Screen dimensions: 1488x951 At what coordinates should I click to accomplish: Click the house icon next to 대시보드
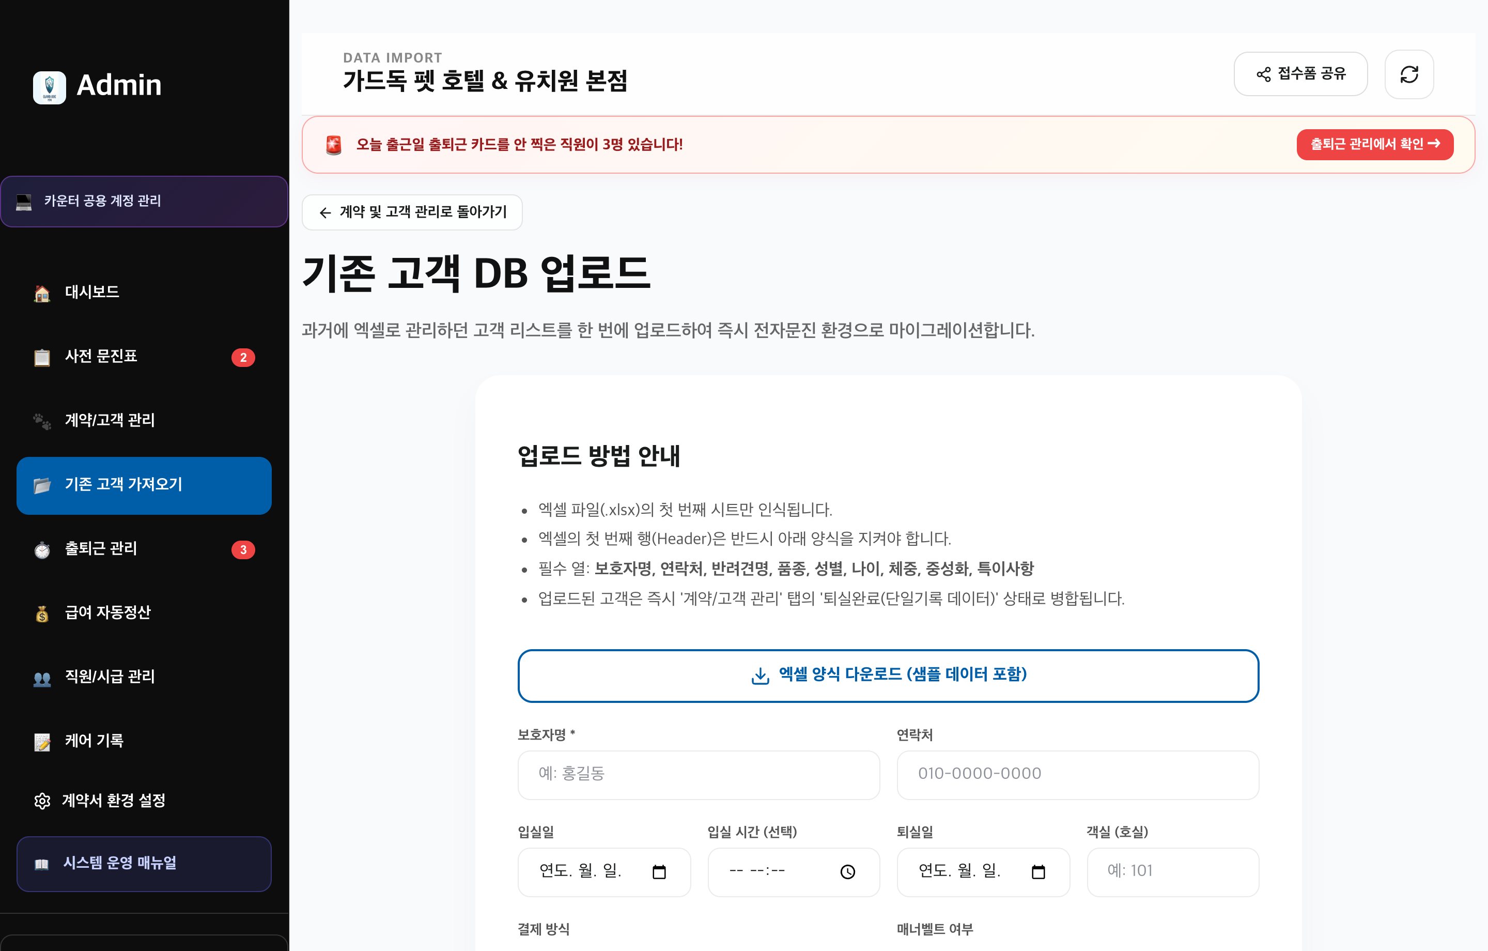(42, 293)
